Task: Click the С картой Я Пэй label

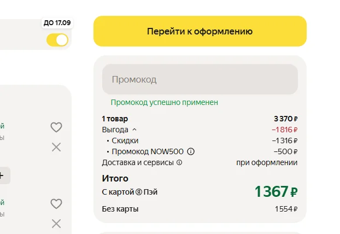Action: 130,192
